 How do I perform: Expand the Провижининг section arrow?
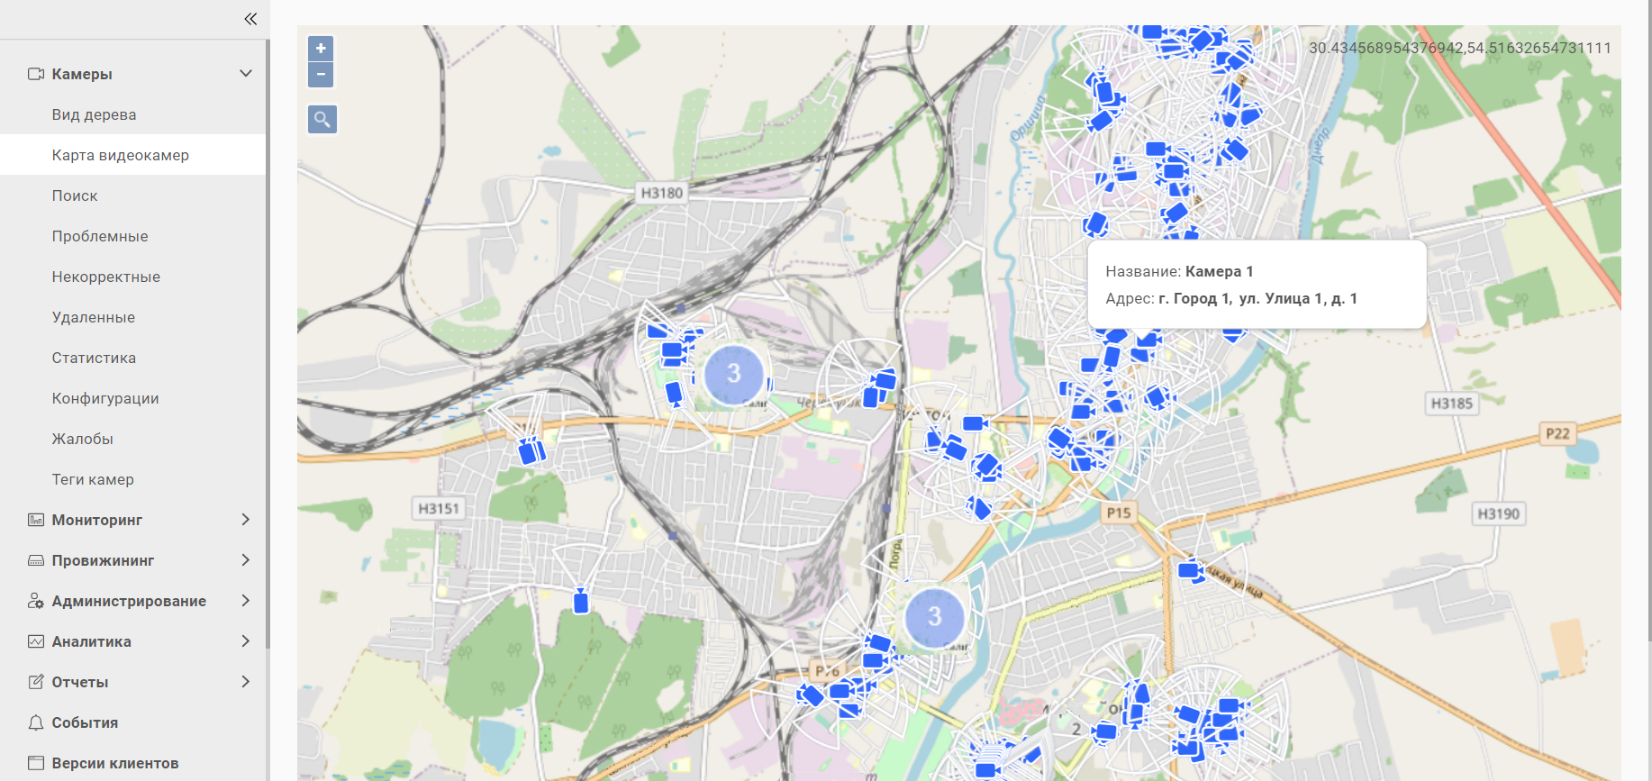click(x=246, y=560)
